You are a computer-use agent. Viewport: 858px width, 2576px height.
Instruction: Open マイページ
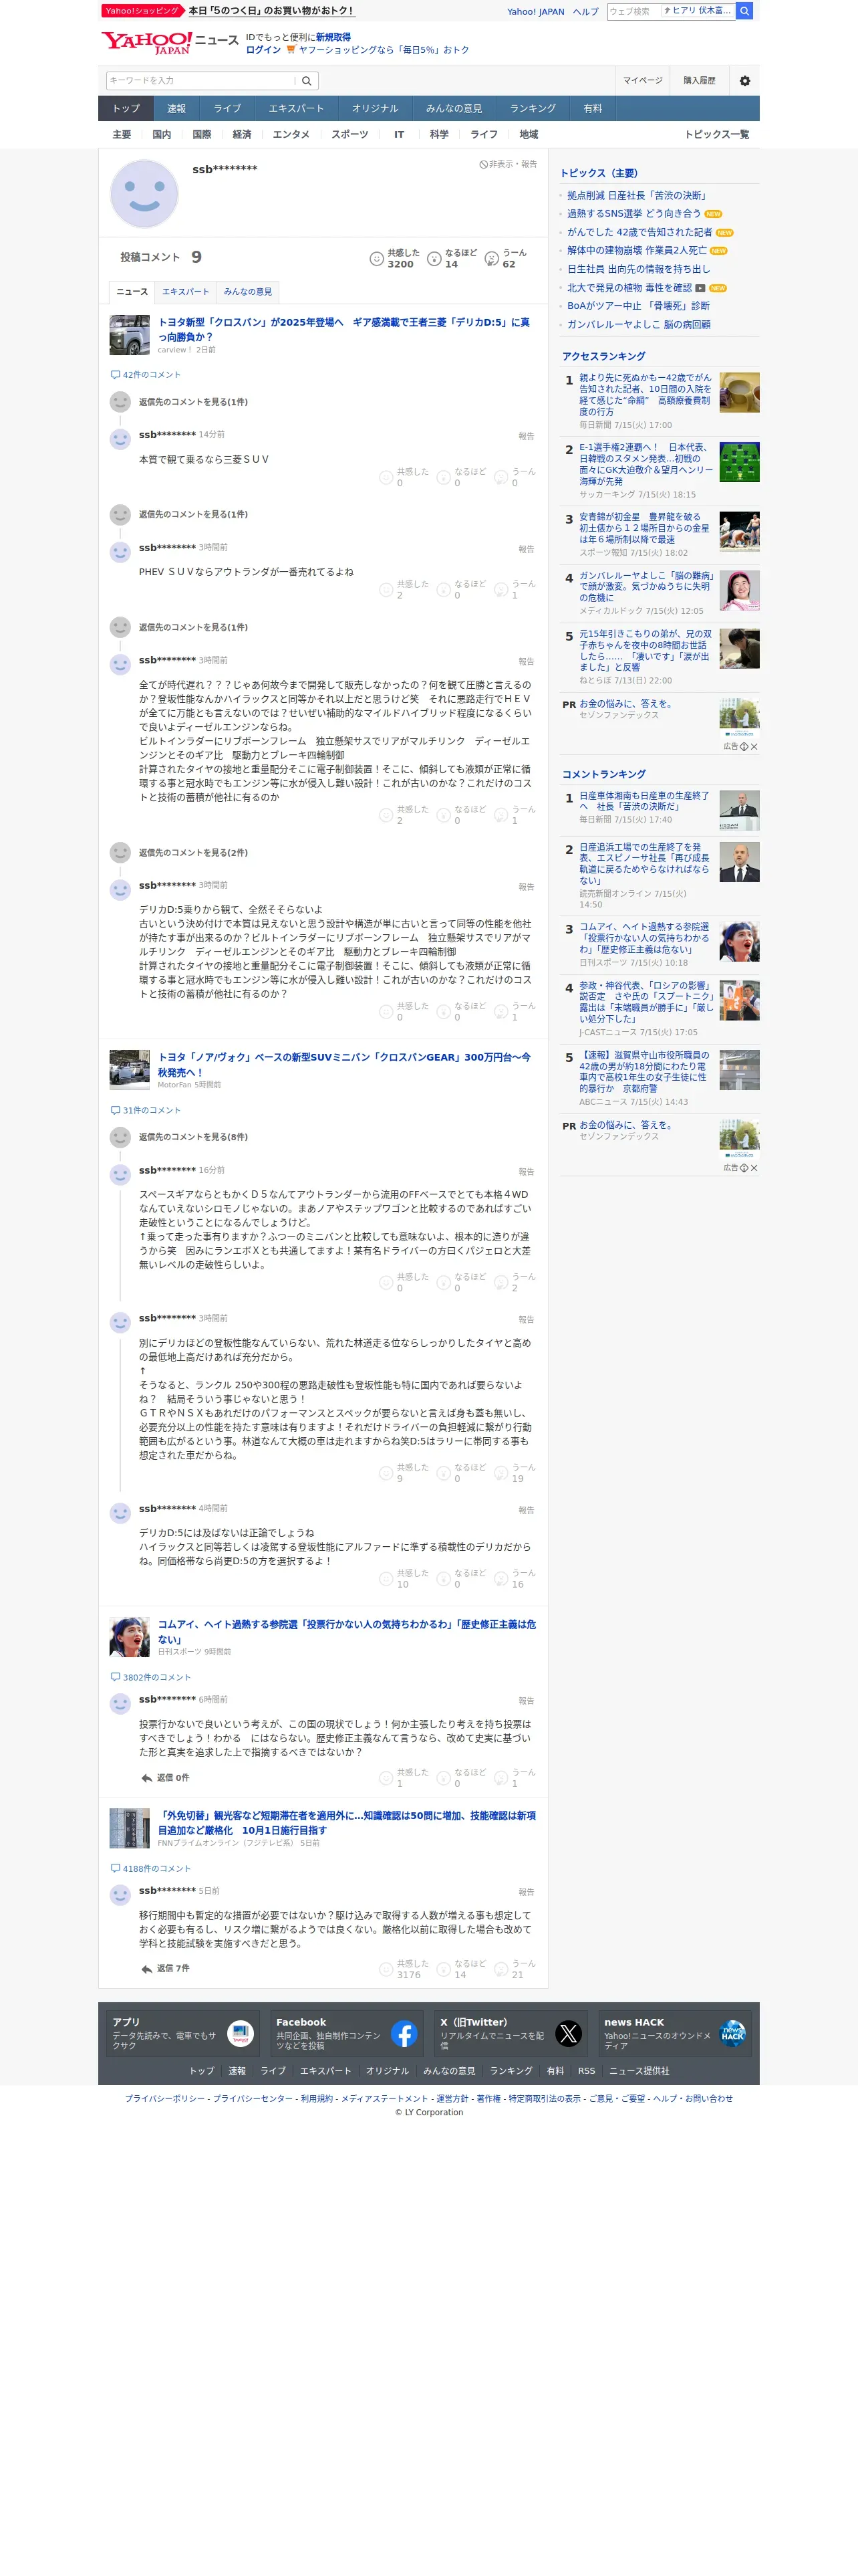[642, 81]
